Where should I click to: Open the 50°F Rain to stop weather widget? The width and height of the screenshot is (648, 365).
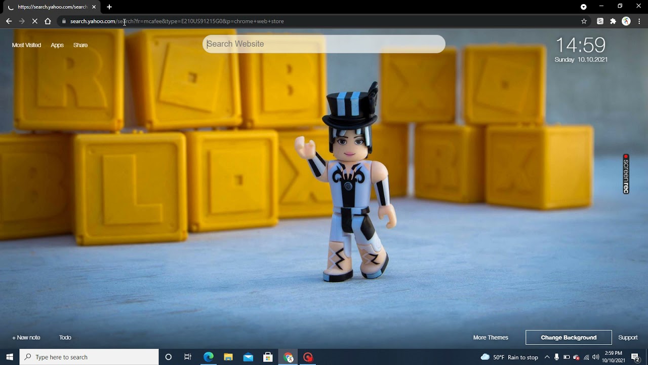509,357
